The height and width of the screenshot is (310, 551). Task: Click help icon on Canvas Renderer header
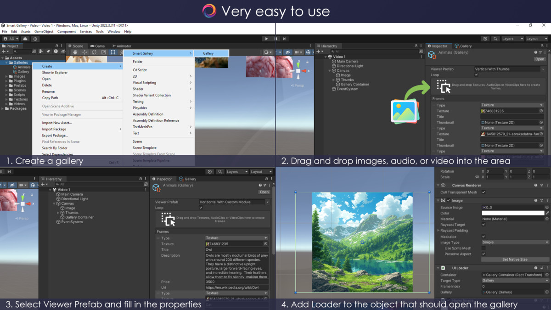(536, 186)
